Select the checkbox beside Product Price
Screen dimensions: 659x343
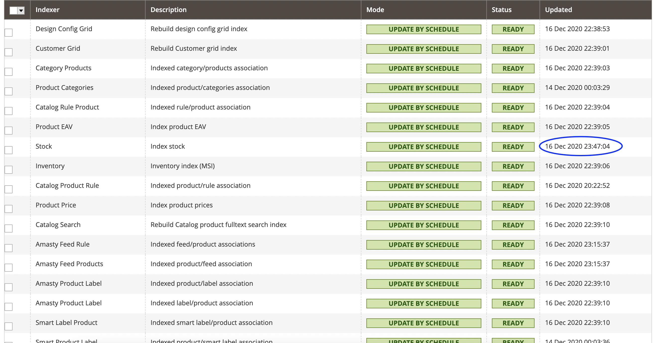coord(9,209)
